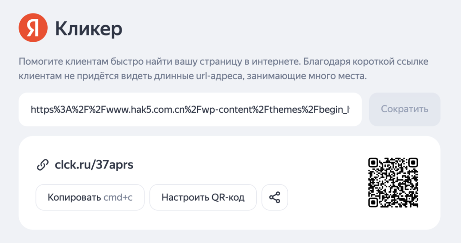Open Настроить QR-код settings
Screen dimensions: 461x243
[203, 197]
